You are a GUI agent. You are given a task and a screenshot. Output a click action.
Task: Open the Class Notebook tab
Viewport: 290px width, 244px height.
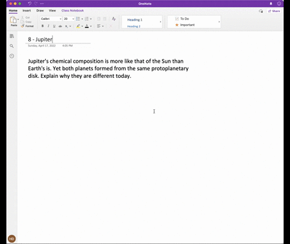click(x=72, y=10)
